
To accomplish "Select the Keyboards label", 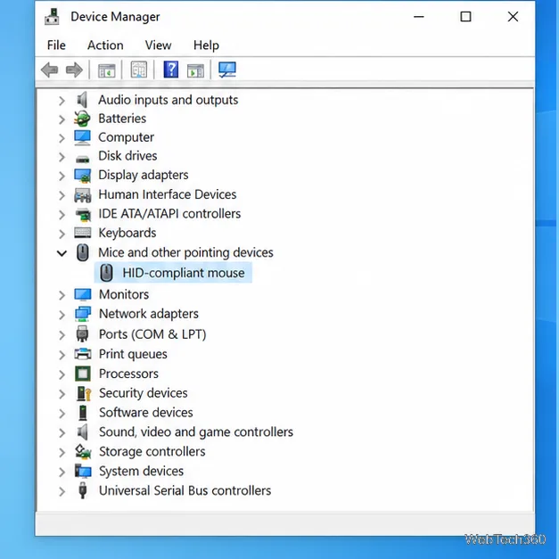I will 127,233.
